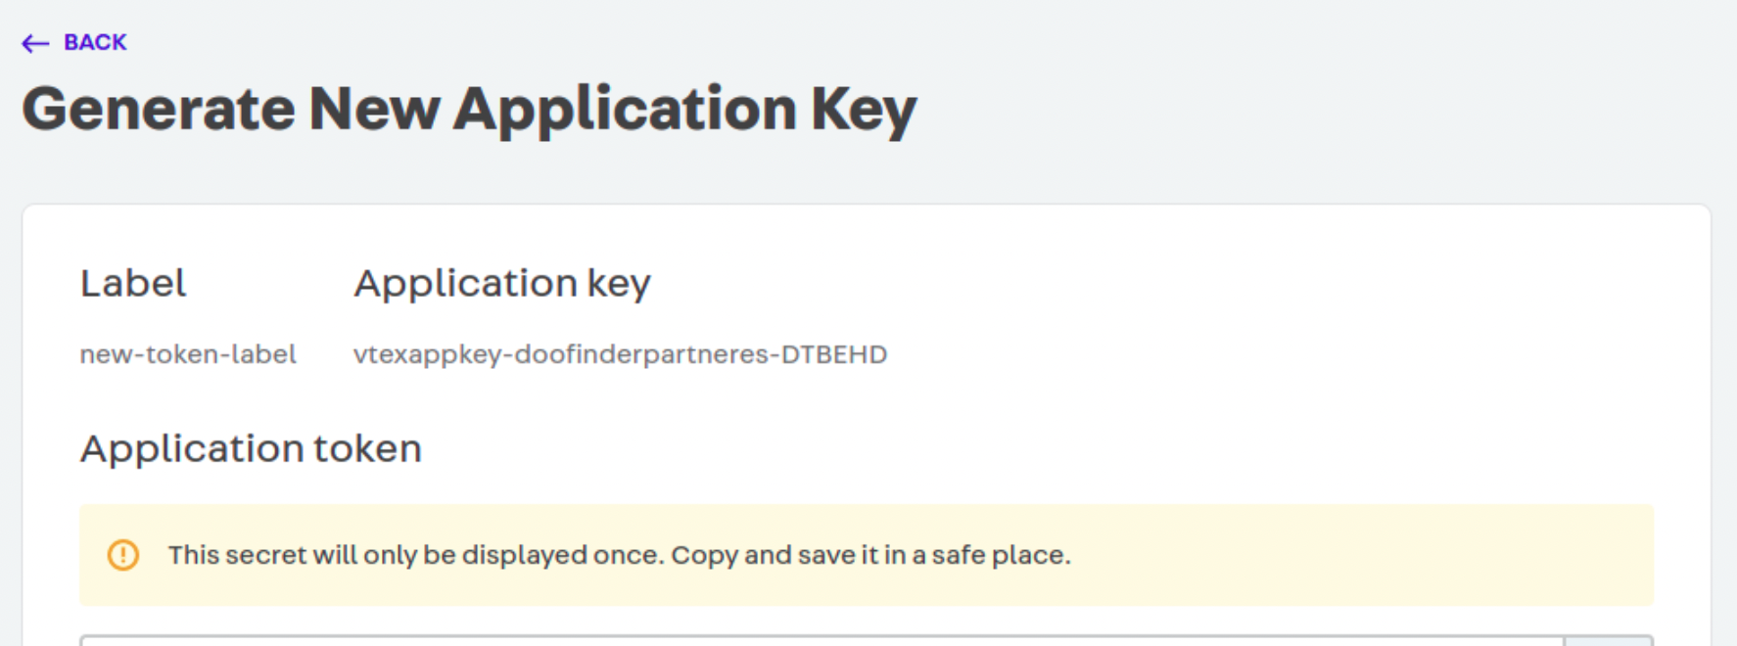1737x646 pixels.
Task: Click the Label column heading
Action: [133, 284]
